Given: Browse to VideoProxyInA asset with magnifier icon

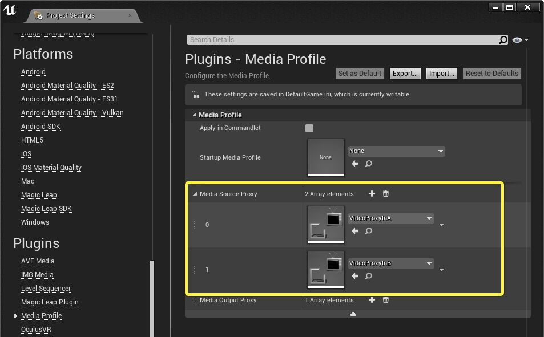Looking at the screenshot, I should [368, 232].
